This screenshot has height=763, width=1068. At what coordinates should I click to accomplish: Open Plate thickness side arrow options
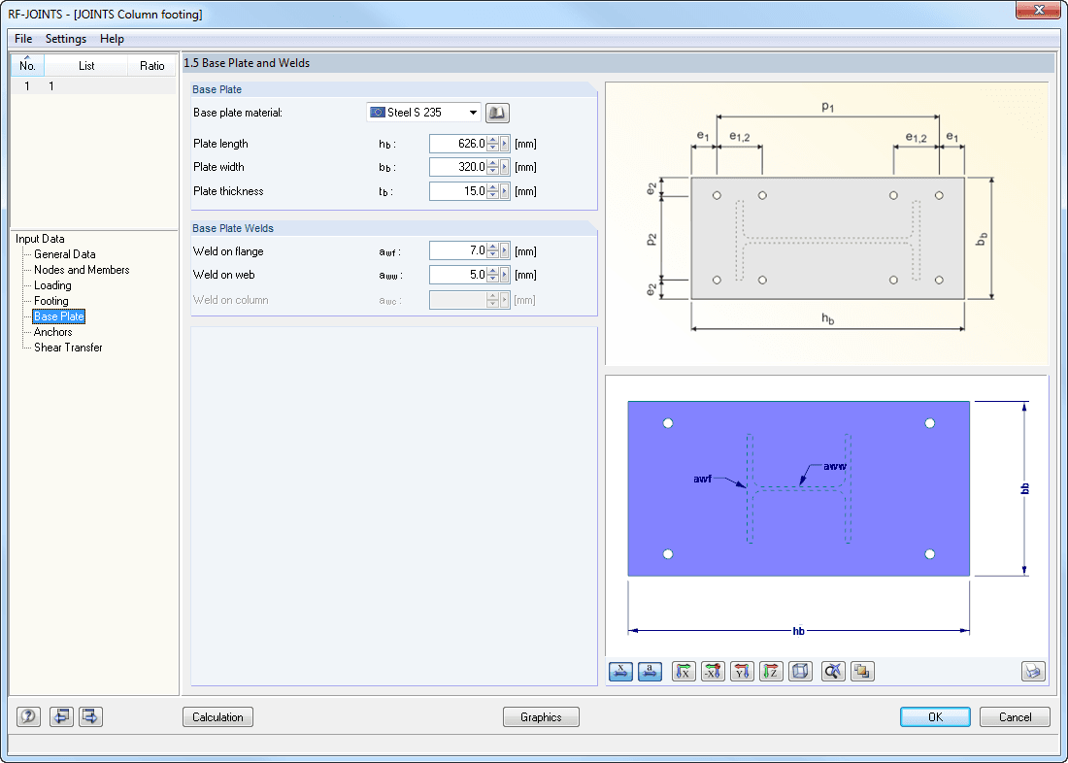(x=505, y=191)
